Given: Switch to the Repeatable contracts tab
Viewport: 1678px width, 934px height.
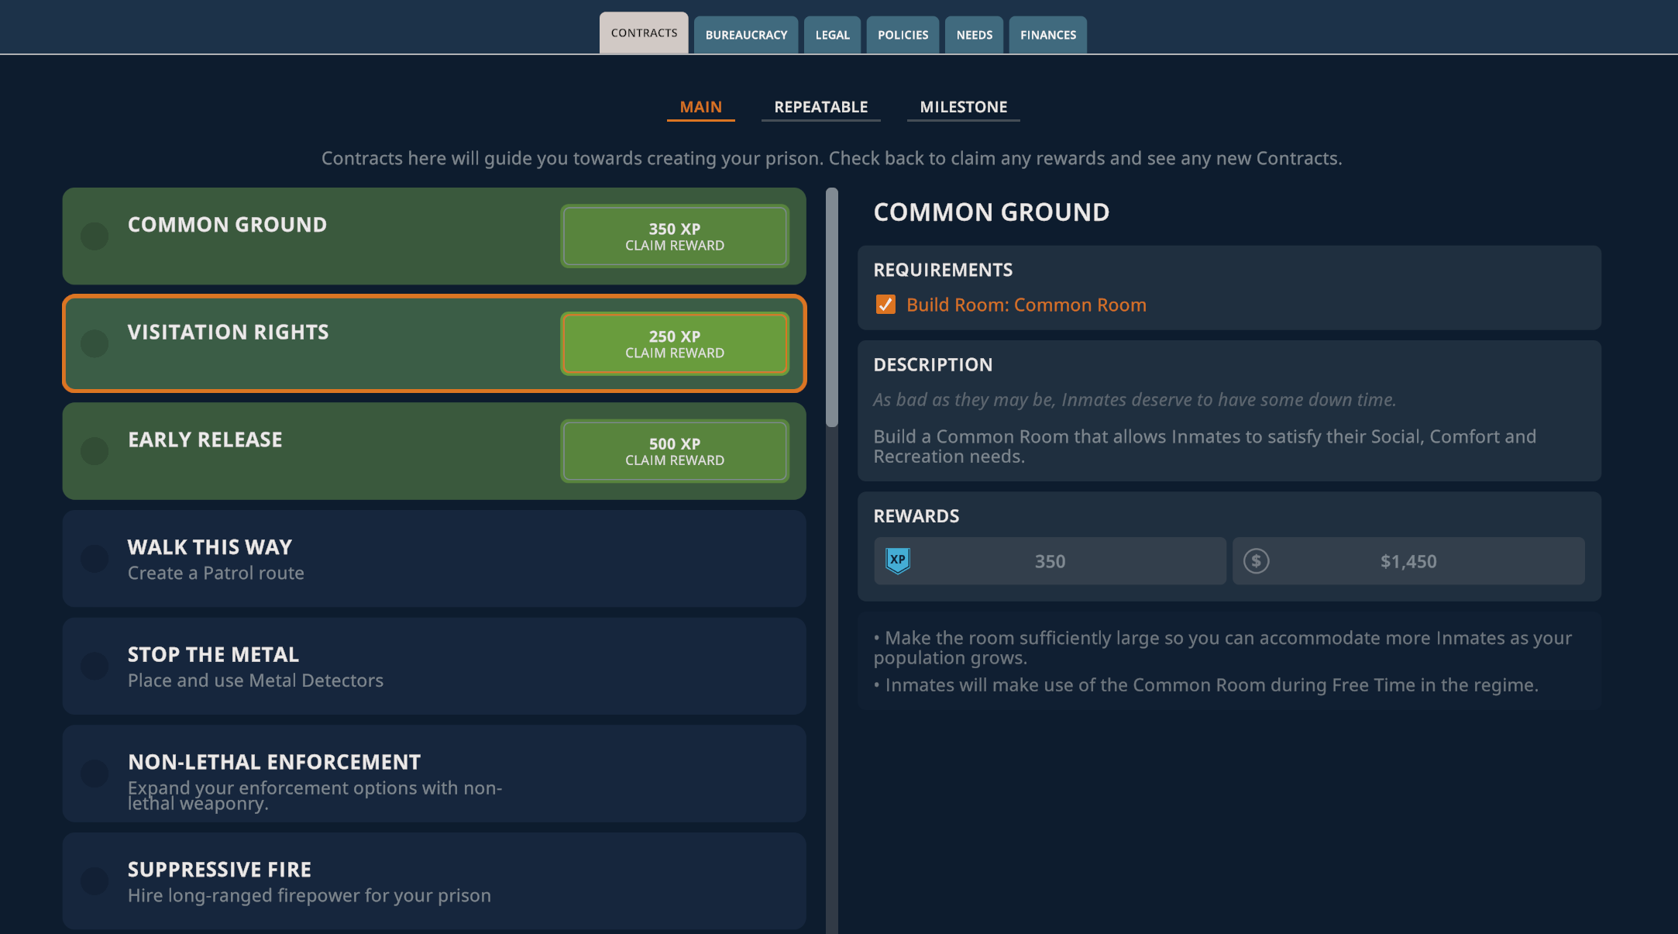Looking at the screenshot, I should coord(820,107).
